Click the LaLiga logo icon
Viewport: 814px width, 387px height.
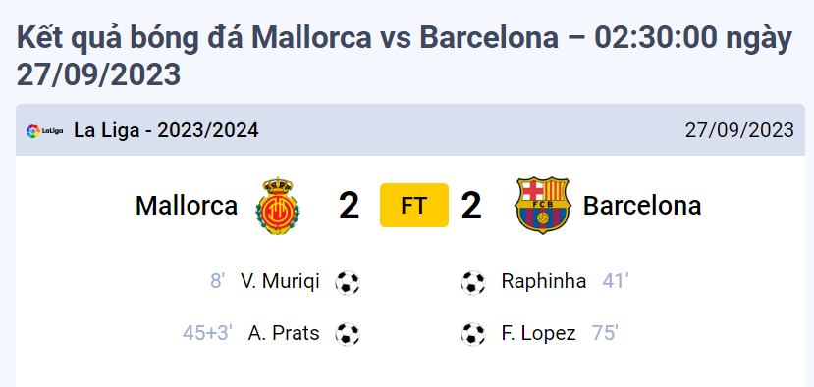(44, 131)
